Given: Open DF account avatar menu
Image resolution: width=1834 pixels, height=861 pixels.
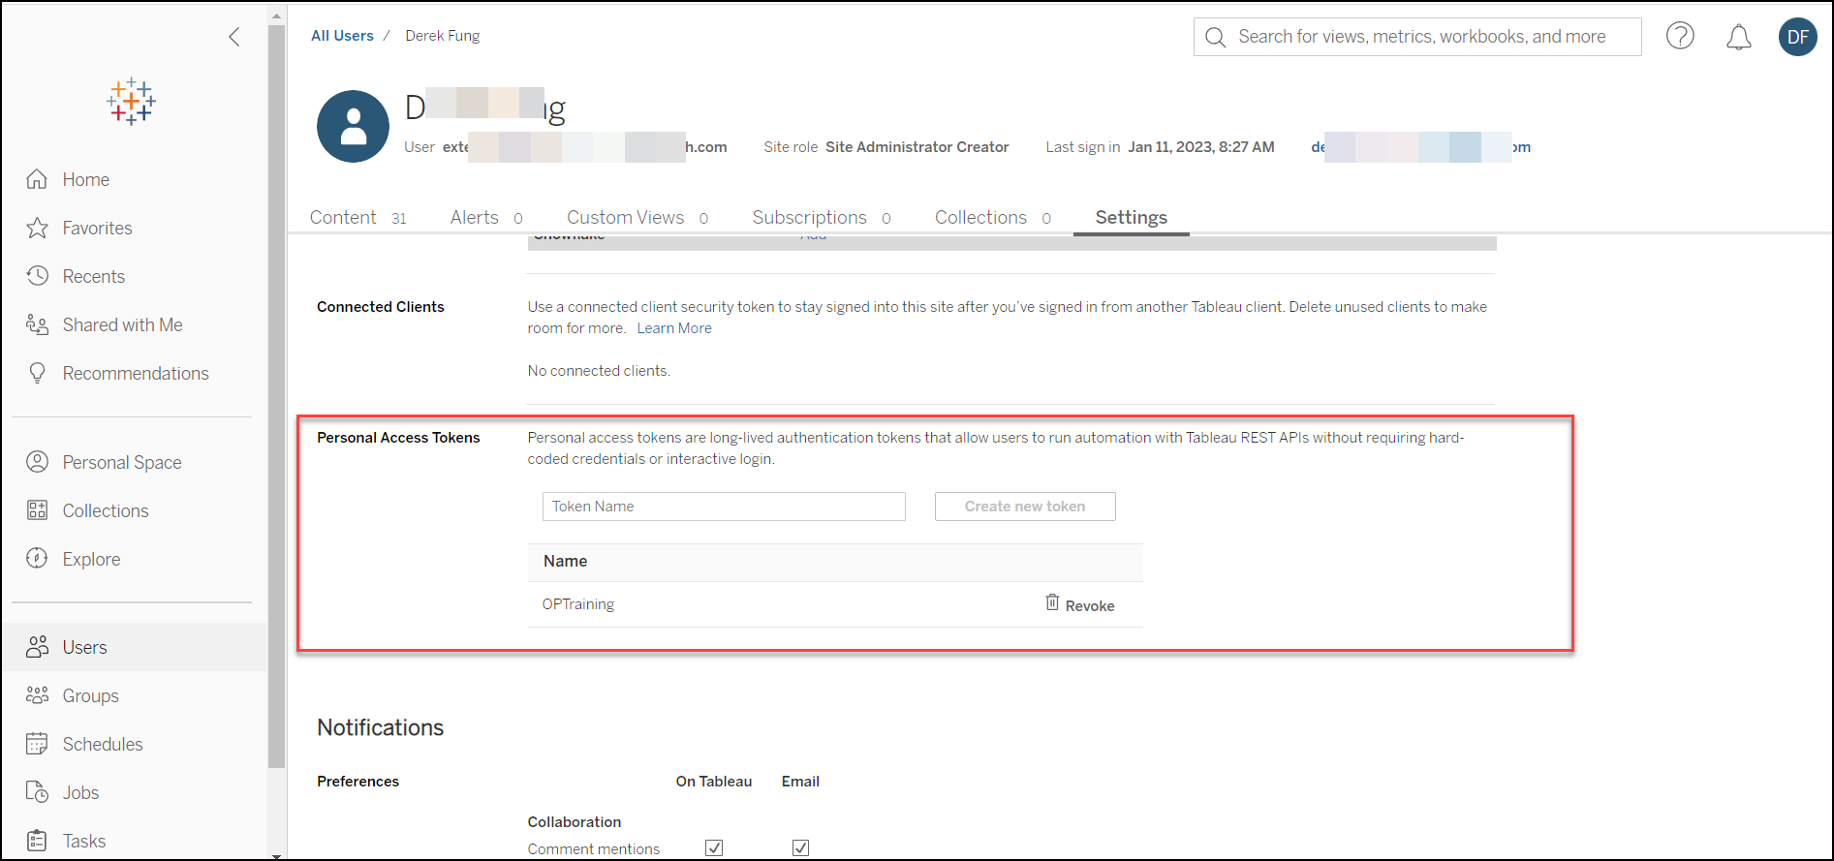Looking at the screenshot, I should click(x=1798, y=37).
